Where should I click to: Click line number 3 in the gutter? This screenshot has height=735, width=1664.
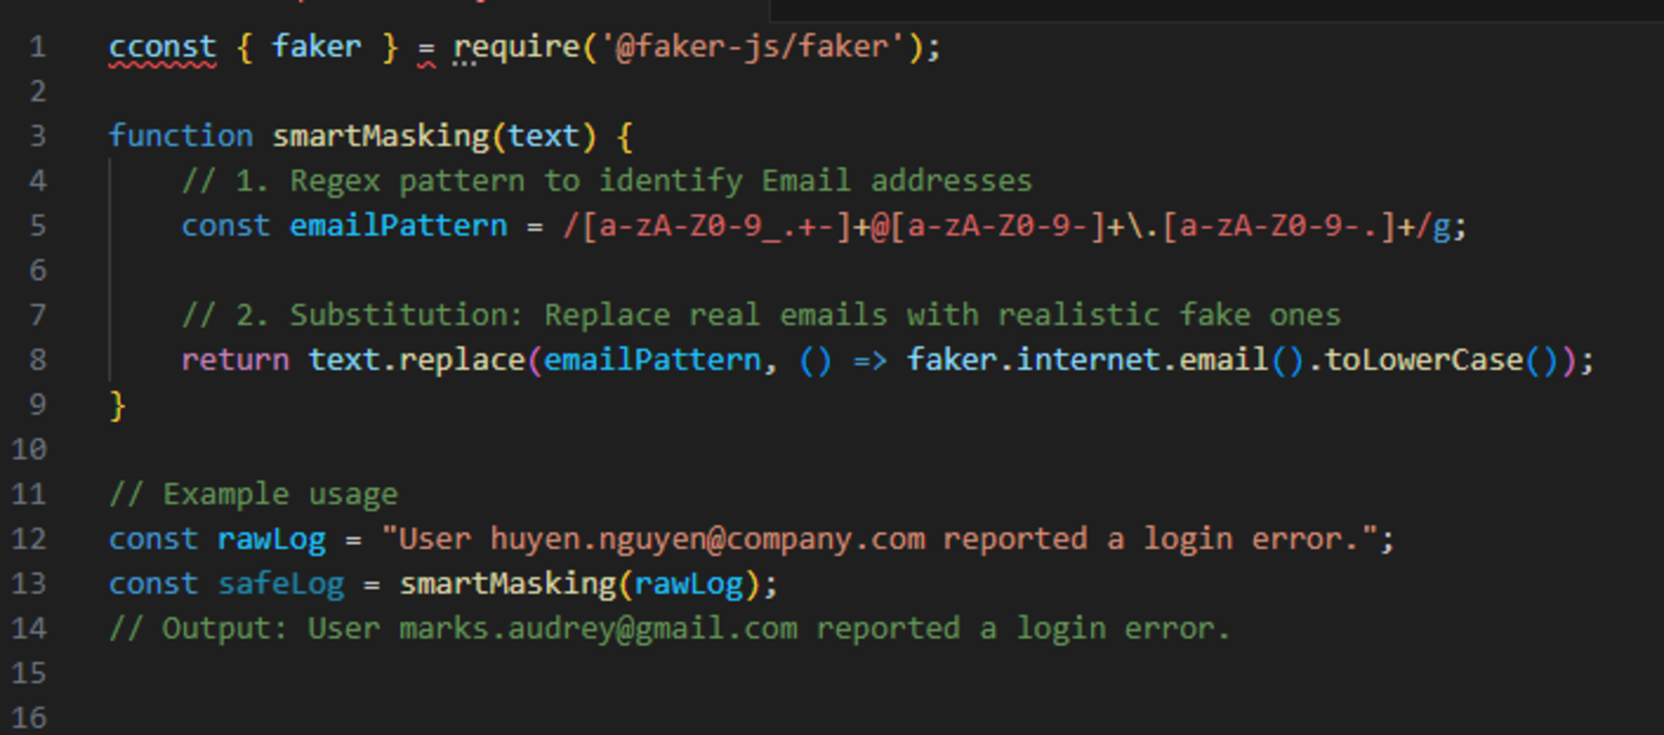click(x=37, y=136)
